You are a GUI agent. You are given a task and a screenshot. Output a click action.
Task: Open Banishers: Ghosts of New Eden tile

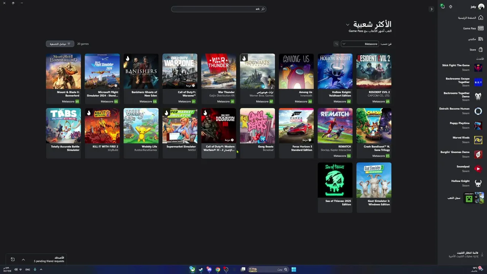click(141, 78)
